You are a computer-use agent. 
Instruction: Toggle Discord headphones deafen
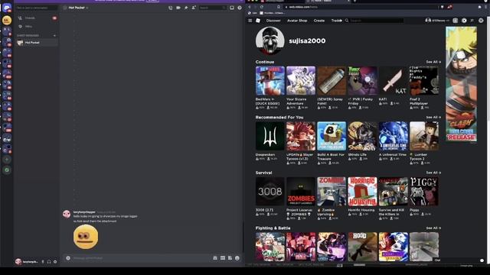coord(49,261)
